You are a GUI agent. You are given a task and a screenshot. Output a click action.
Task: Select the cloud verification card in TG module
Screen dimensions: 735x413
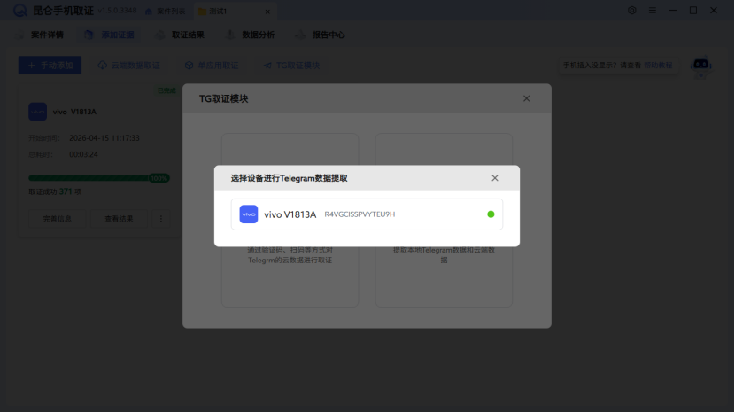pos(290,220)
